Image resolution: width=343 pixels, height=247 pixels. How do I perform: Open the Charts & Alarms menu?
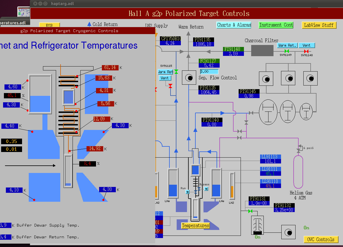(234, 25)
